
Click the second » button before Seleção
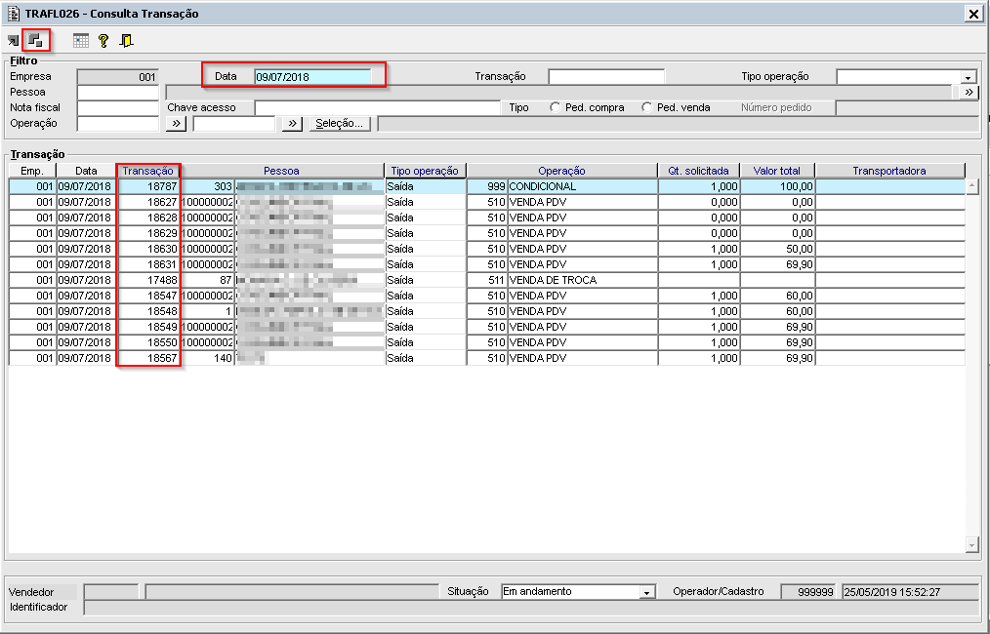[292, 124]
